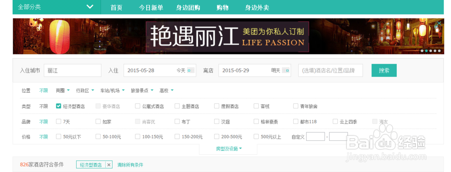
Task: Check the 500元以上 price checkbox
Action: click(x=256, y=137)
